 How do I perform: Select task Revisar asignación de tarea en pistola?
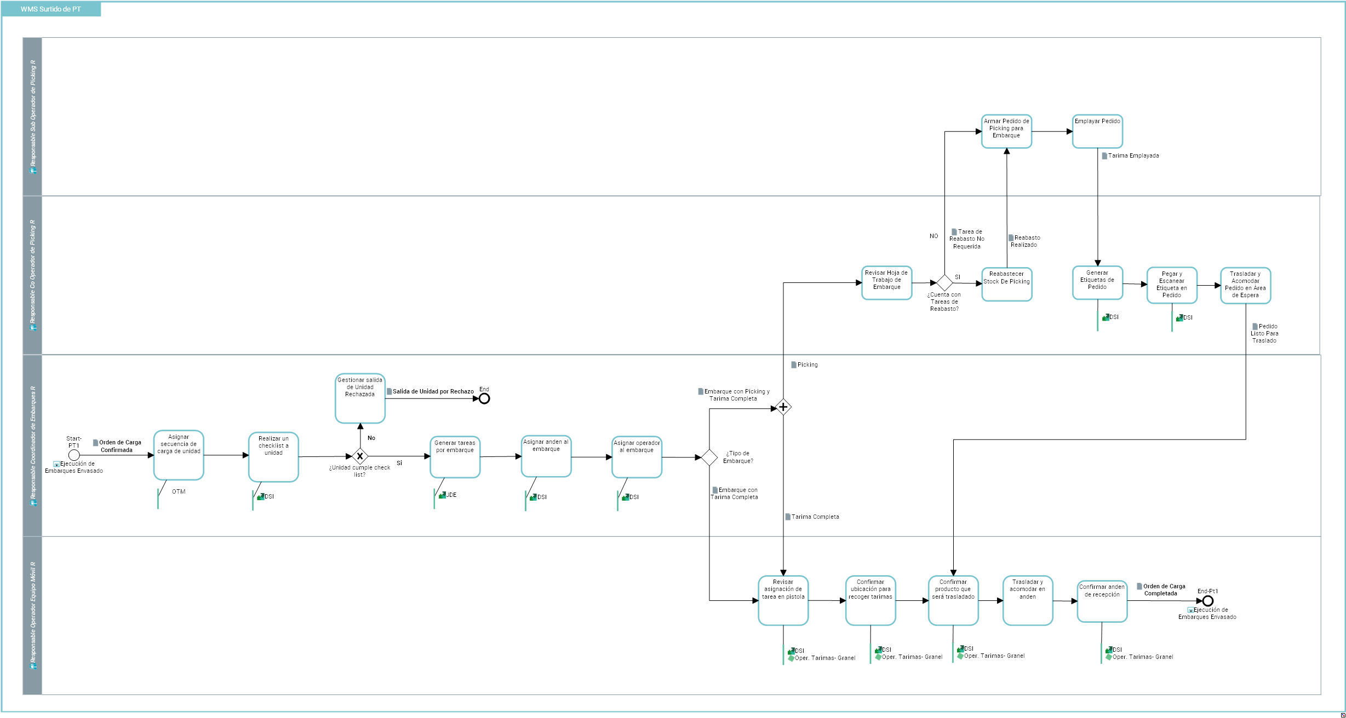click(783, 600)
